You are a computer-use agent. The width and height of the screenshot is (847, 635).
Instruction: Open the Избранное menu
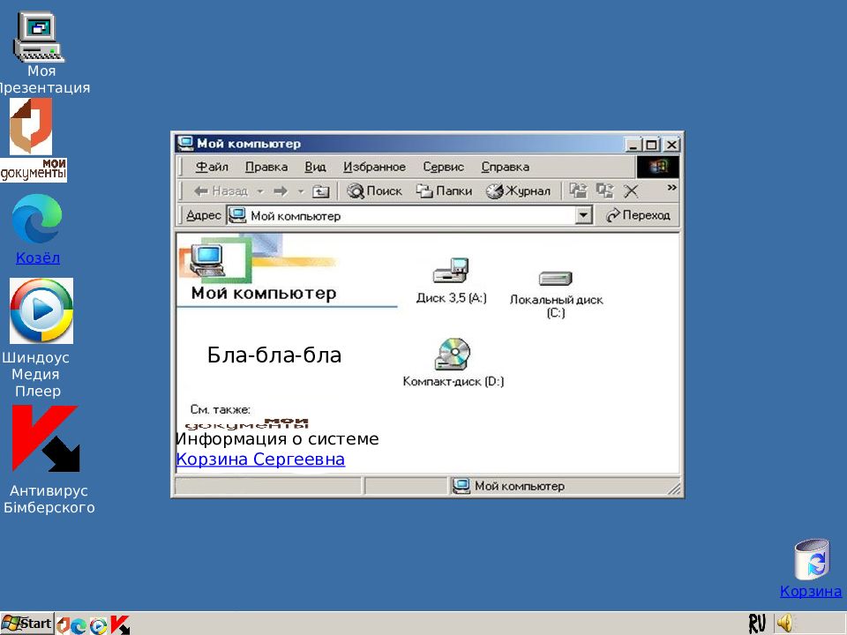(374, 167)
